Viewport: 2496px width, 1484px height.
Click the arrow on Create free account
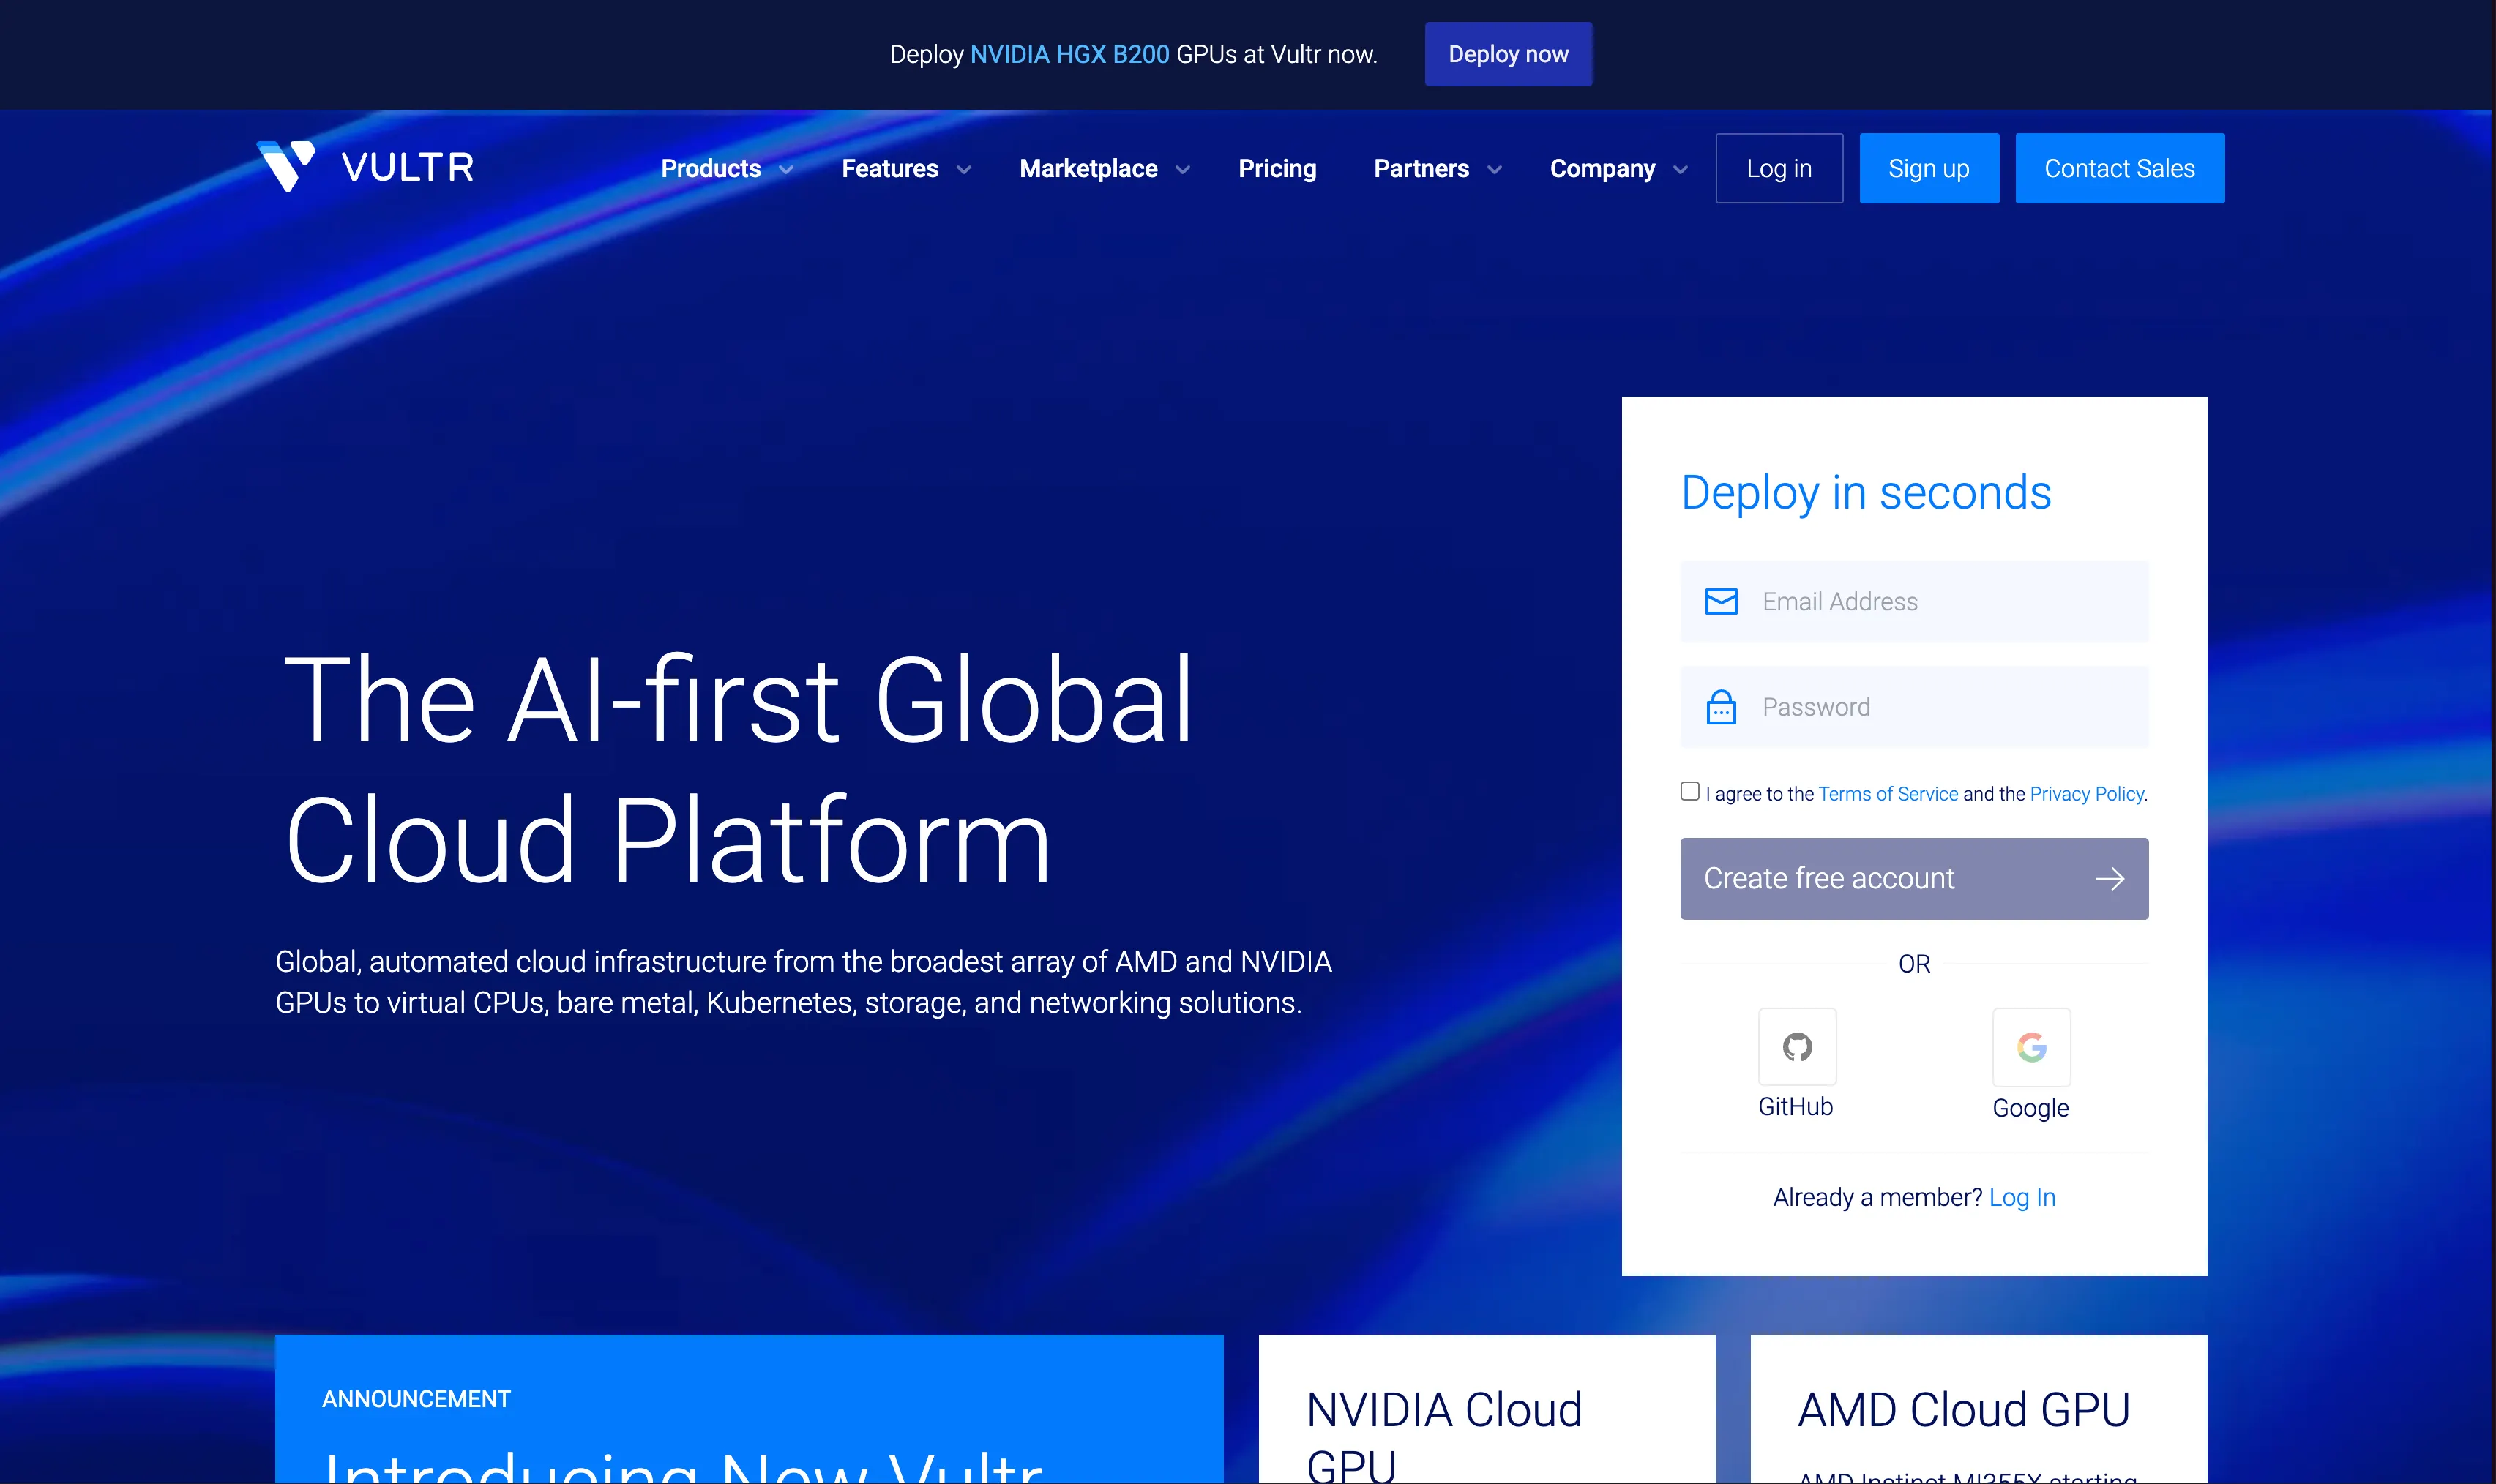(2110, 879)
